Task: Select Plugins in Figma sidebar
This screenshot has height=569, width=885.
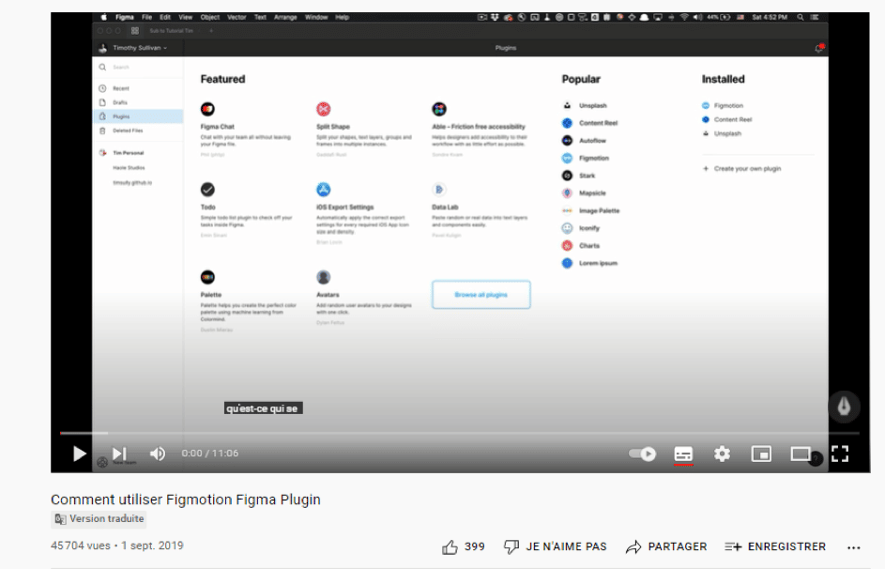Action: 138,116
